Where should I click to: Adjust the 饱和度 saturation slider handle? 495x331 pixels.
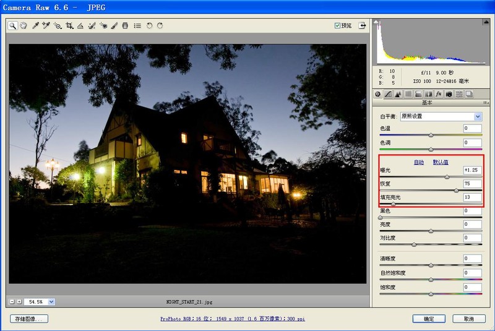431,294
